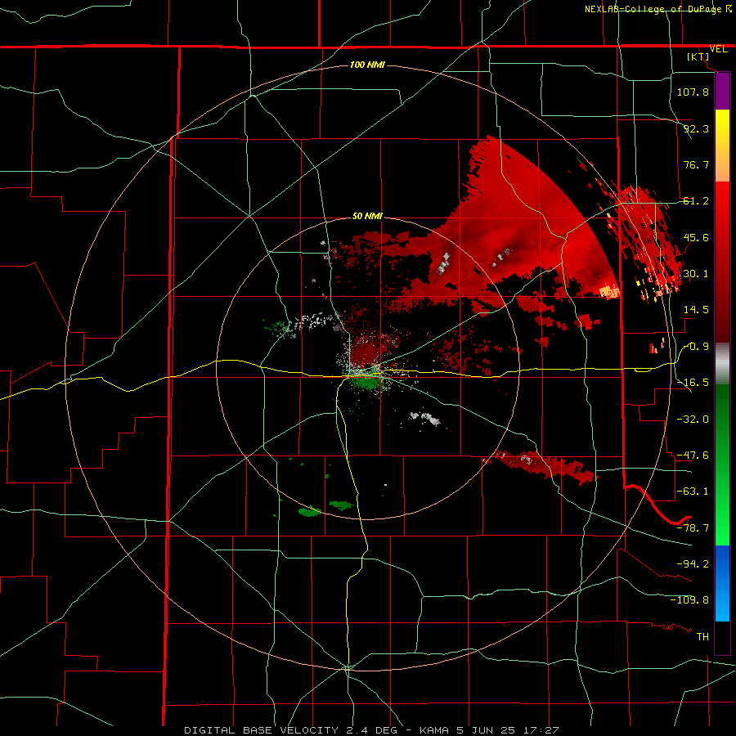The height and width of the screenshot is (736, 736).
Task: Pick the purple segment of the color bar
Action: (722, 92)
